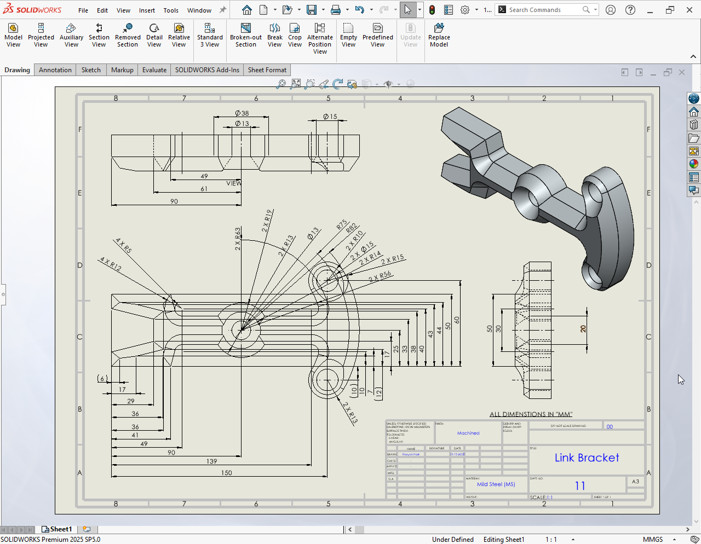Pin the menu bar with pushpin
This screenshot has height=544, width=701.
223,10
